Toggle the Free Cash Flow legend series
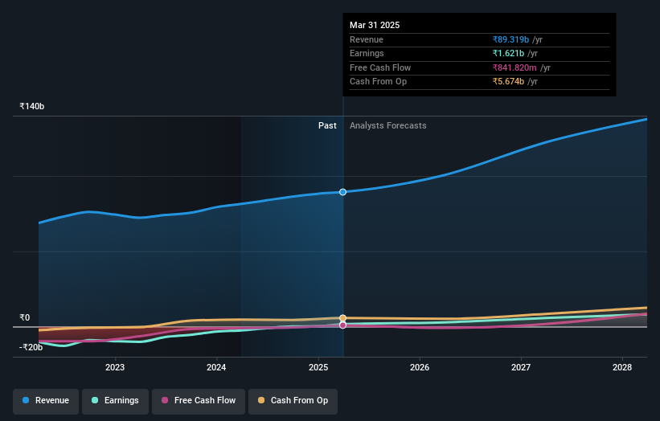Image resolution: width=660 pixels, height=421 pixels. pos(199,401)
